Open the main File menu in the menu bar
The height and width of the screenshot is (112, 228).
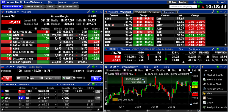click(50, 2)
